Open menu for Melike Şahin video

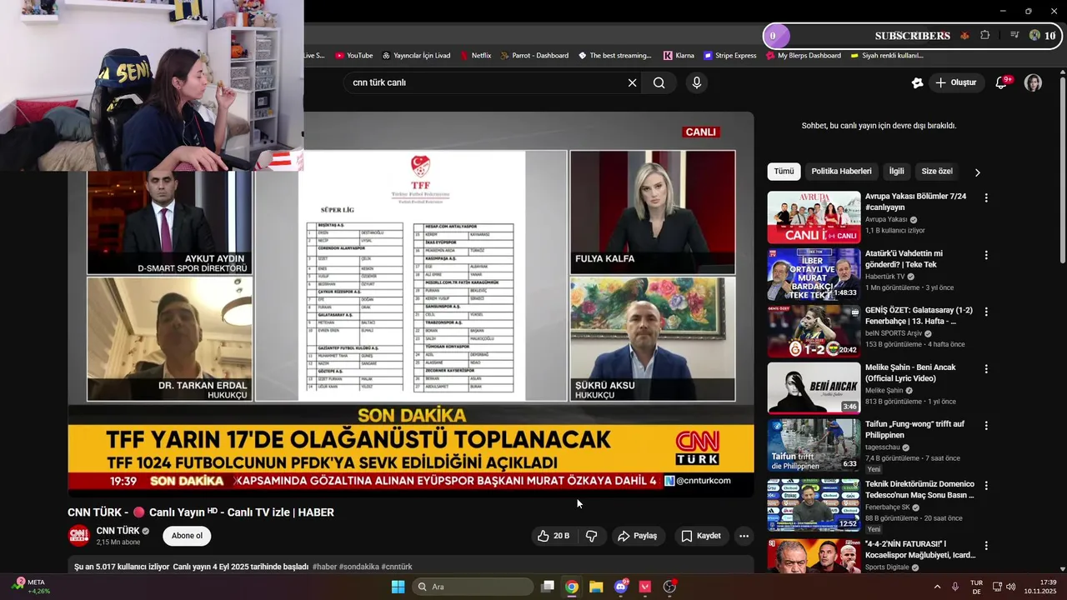click(x=986, y=368)
